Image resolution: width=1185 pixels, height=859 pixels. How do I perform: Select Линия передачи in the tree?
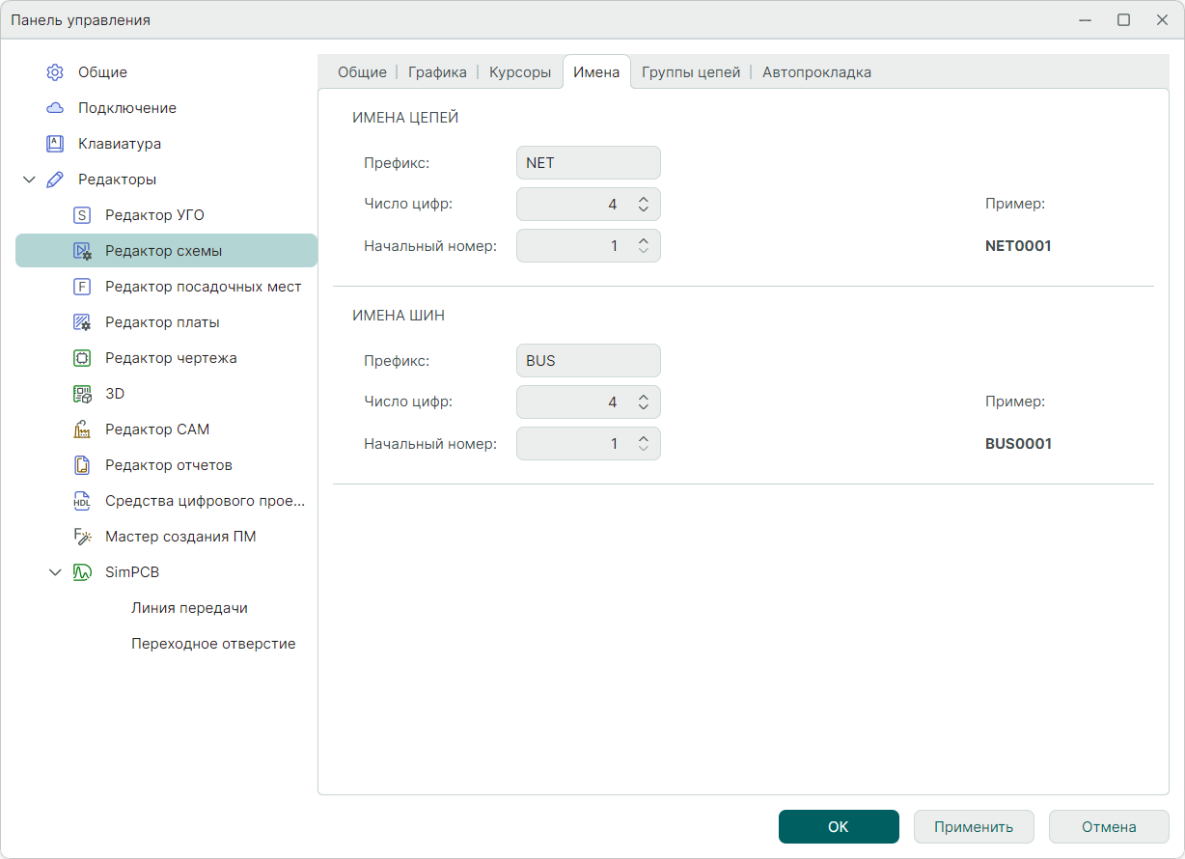point(189,608)
